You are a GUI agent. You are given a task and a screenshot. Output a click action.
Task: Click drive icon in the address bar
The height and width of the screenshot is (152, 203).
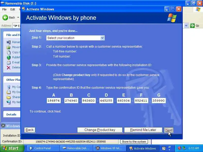click(15, 26)
